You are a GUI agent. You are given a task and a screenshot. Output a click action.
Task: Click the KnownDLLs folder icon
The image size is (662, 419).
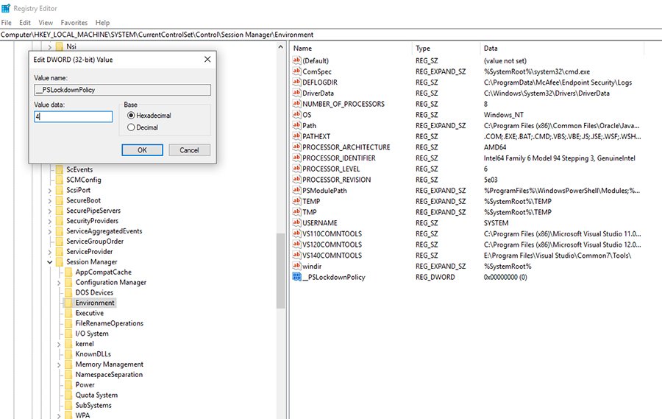[x=68, y=354]
